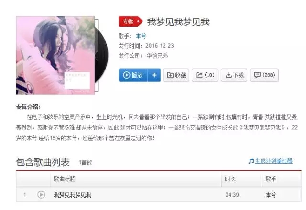Open song title 我梦见我梦见我 in the track list
The height and width of the screenshot is (210, 306).
click(x=72, y=195)
